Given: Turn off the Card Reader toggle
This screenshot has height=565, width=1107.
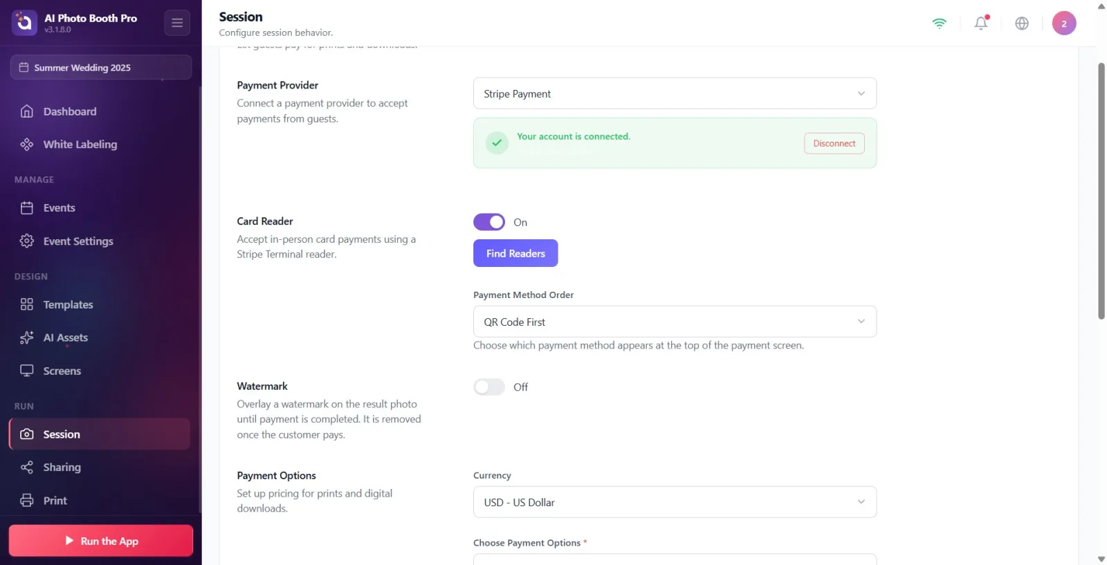Looking at the screenshot, I should [x=489, y=222].
